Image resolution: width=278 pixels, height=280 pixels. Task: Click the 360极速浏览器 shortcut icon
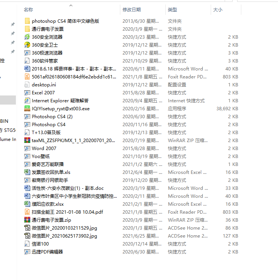[27, 53]
